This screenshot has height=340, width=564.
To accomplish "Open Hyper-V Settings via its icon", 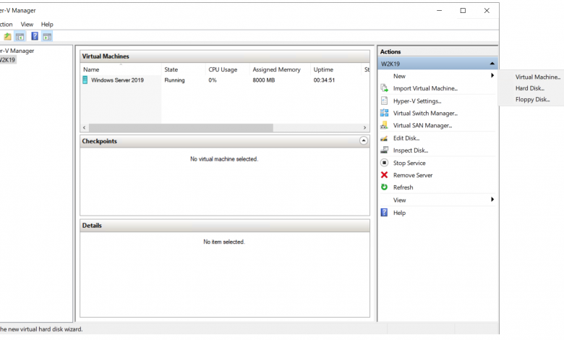I will point(385,101).
